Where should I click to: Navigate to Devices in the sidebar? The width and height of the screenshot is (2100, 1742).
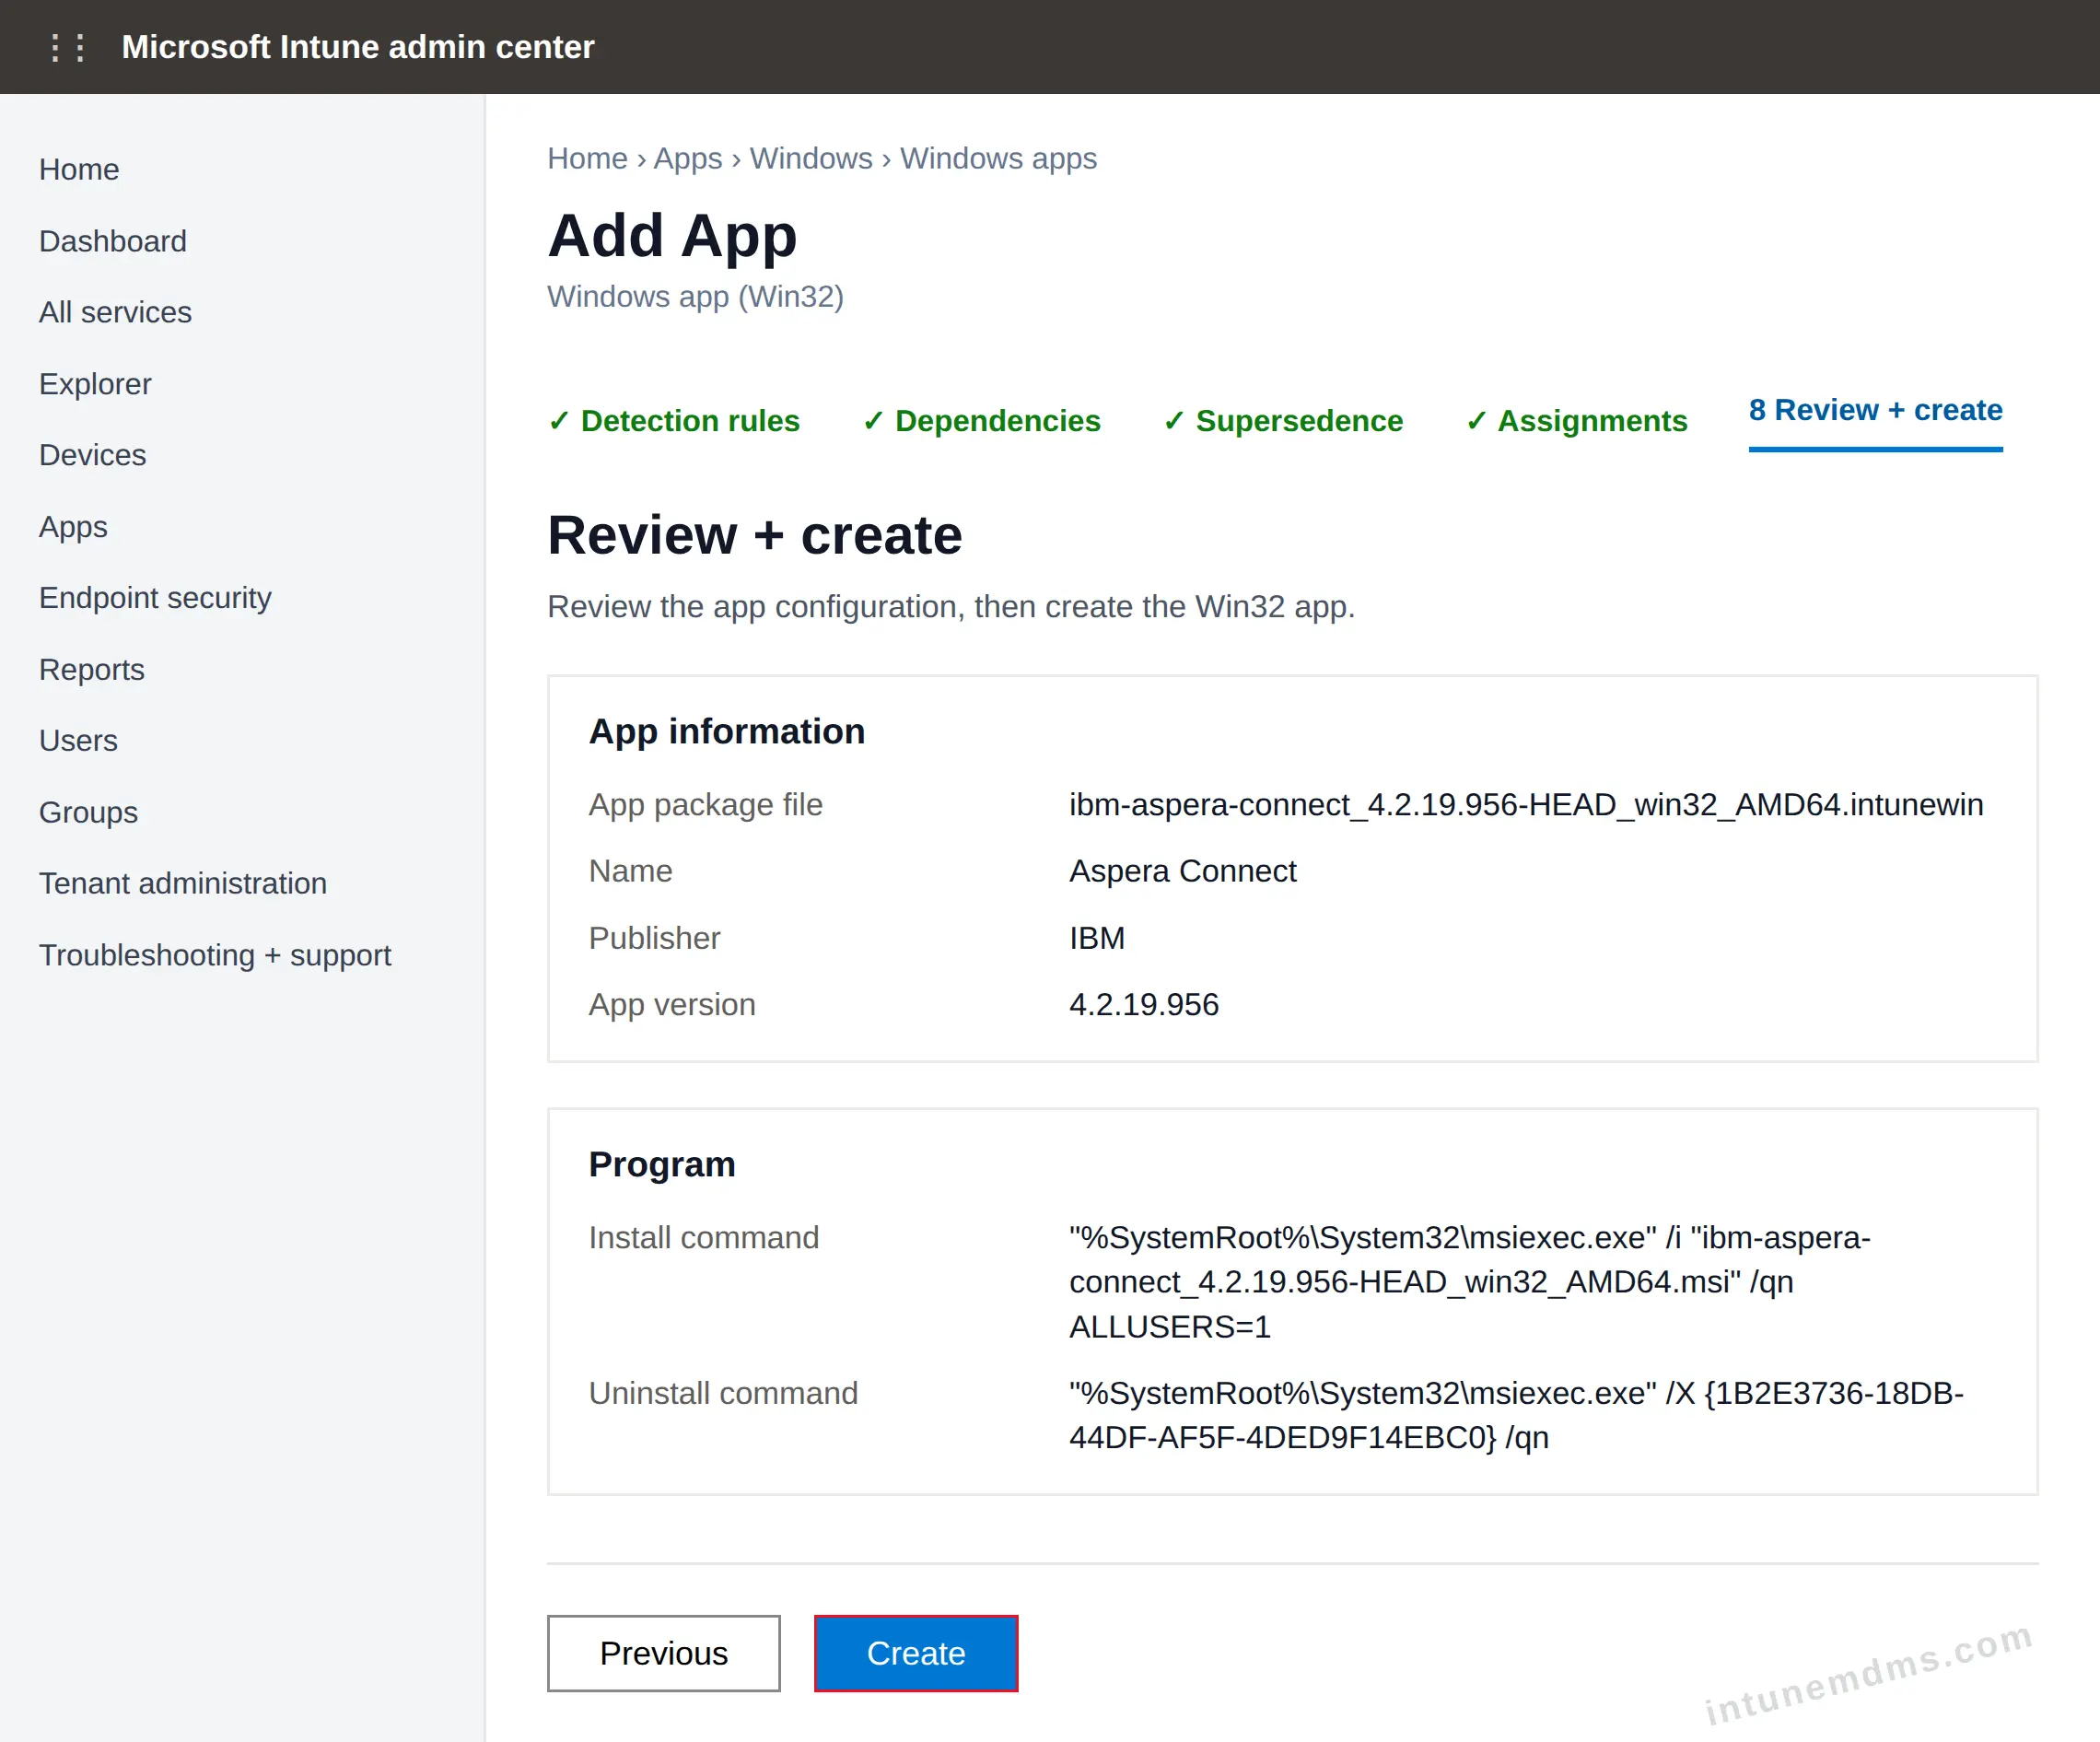tap(92, 455)
